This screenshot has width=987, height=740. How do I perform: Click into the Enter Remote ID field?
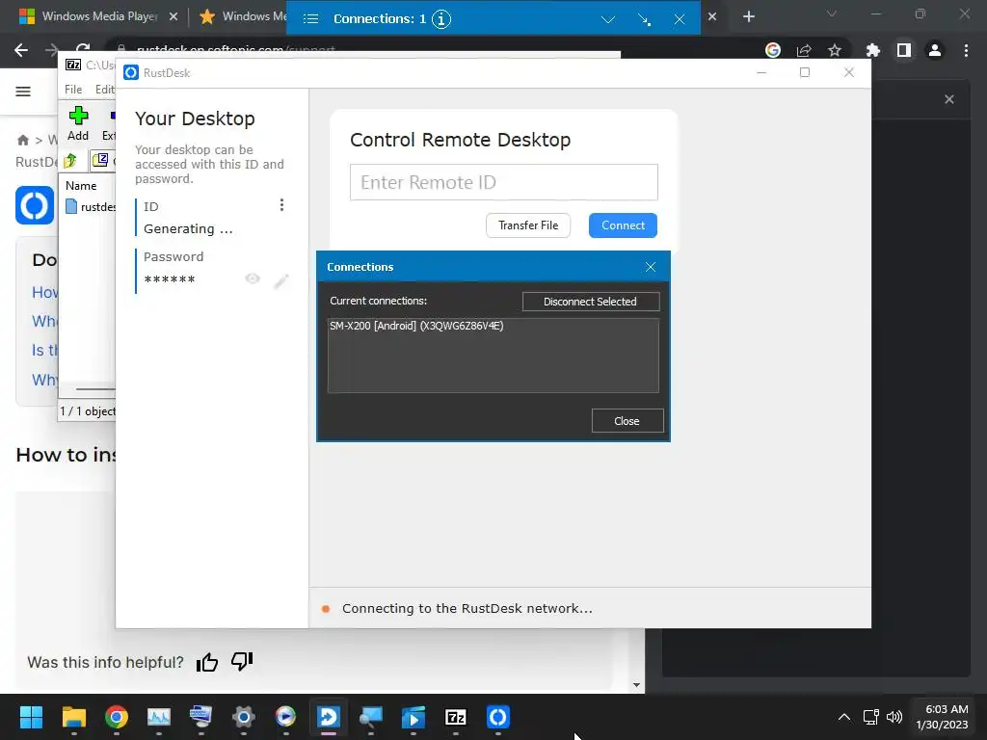(x=503, y=182)
